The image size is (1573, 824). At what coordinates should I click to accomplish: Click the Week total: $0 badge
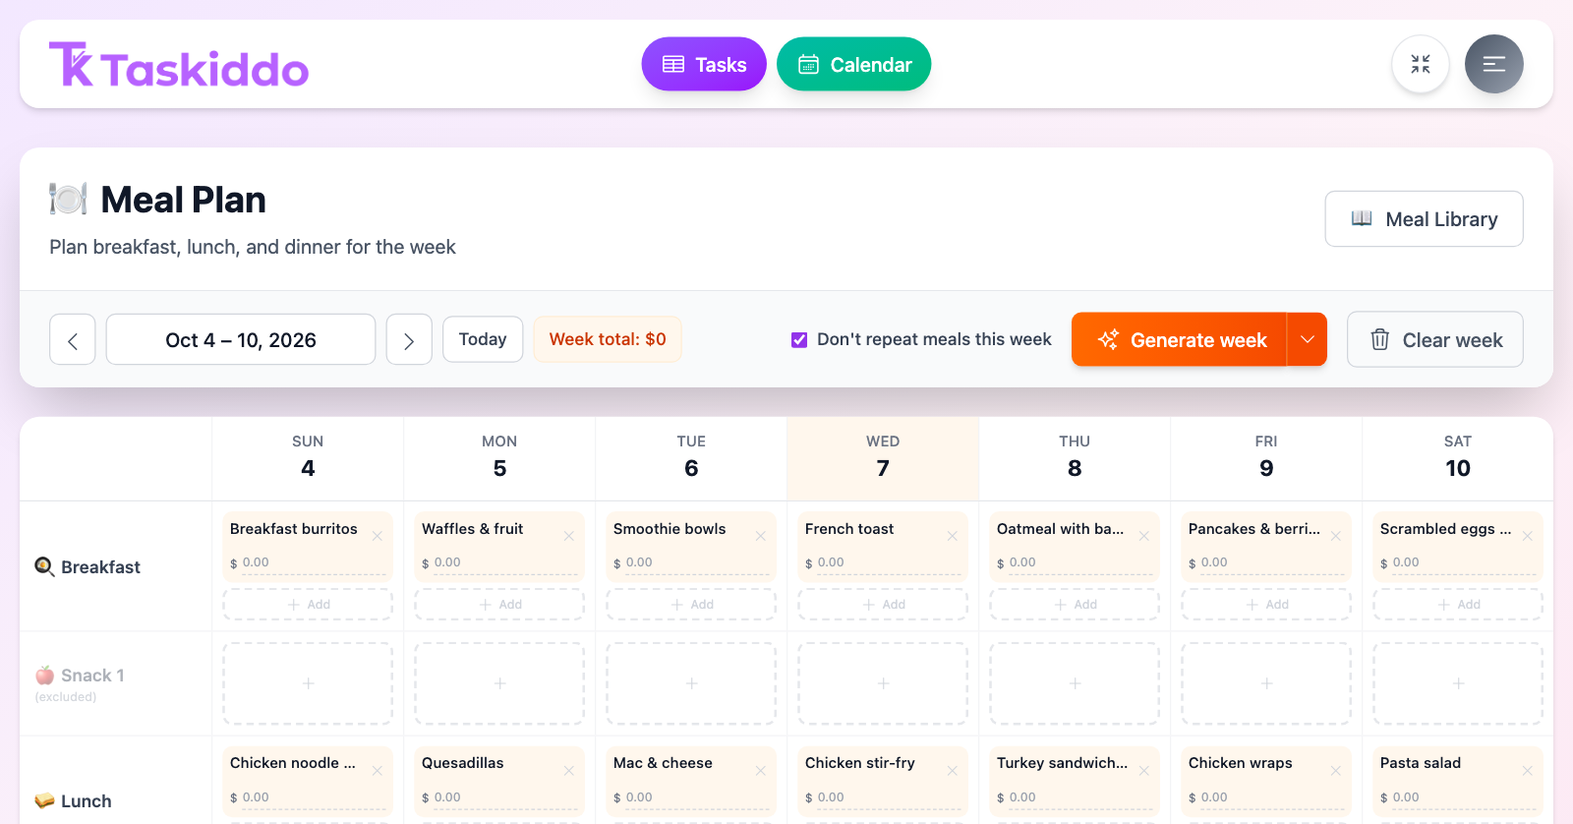click(x=608, y=339)
